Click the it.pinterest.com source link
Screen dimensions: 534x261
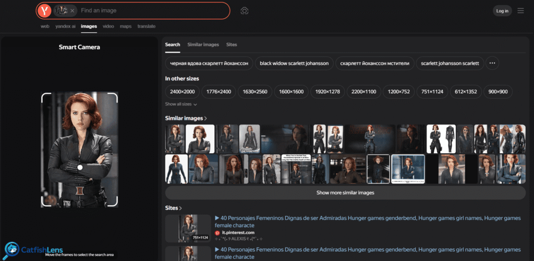click(238, 233)
